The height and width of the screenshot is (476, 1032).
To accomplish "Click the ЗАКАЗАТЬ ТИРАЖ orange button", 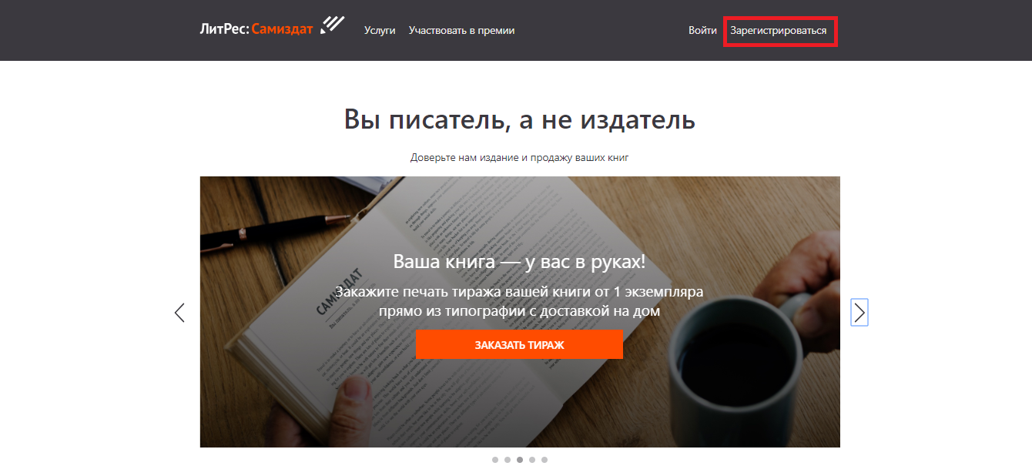I will pyautogui.click(x=519, y=344).
